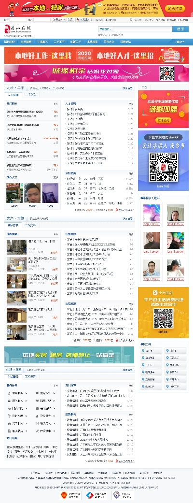Open 同城论坛 in the blue navigation bar
Viewport: 193px width, 503px height.
[x=125, y=42]
